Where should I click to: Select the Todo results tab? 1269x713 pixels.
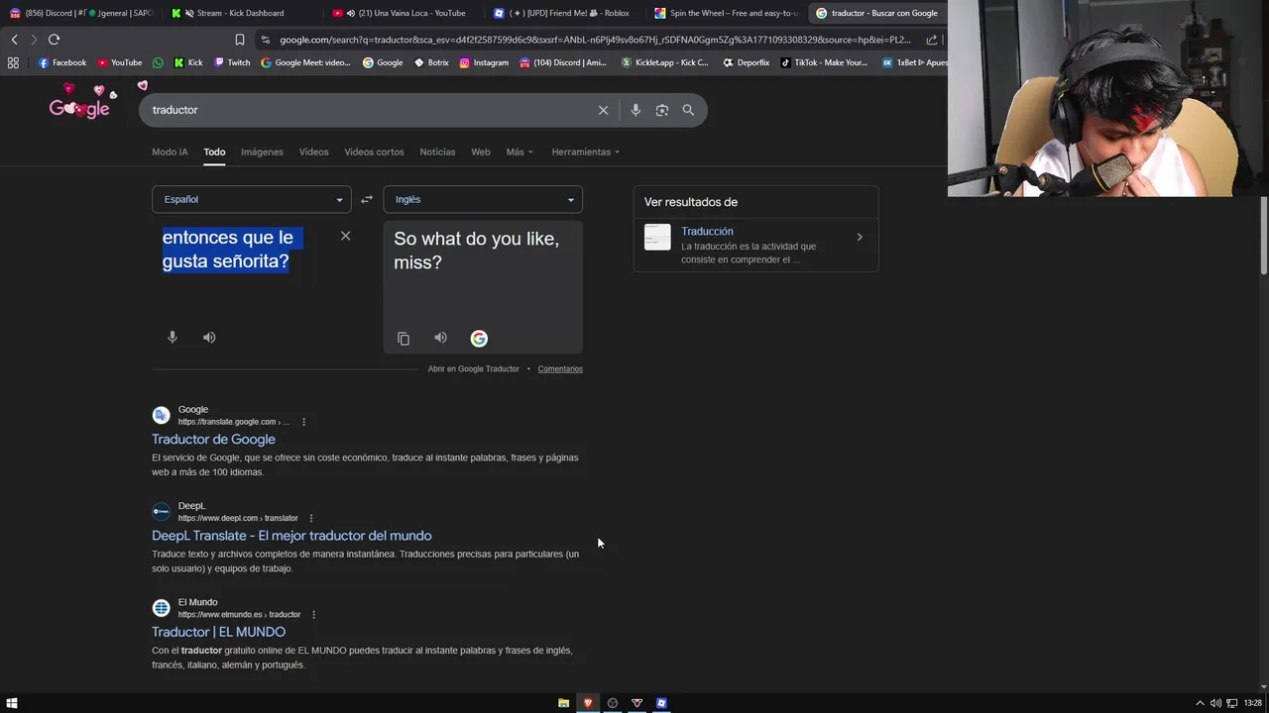point(214,152)
